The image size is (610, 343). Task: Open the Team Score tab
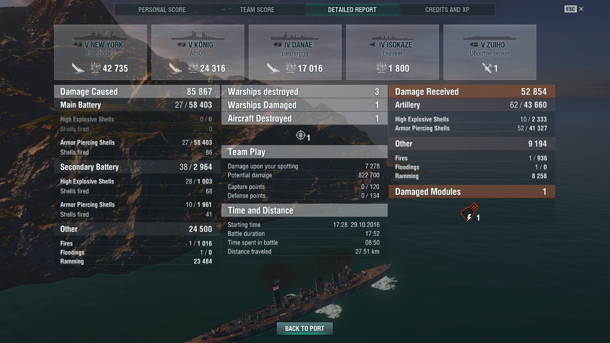pos(257,10)
